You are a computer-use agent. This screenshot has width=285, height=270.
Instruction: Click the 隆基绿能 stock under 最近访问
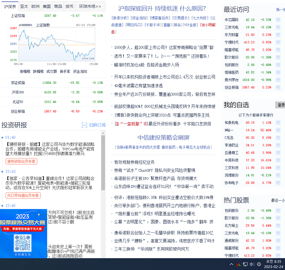[231, 50]
